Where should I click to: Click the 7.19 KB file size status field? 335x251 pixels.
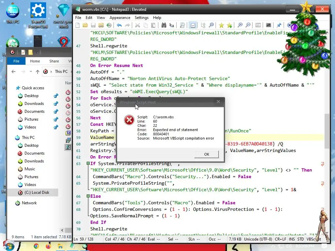click(235, 239)
